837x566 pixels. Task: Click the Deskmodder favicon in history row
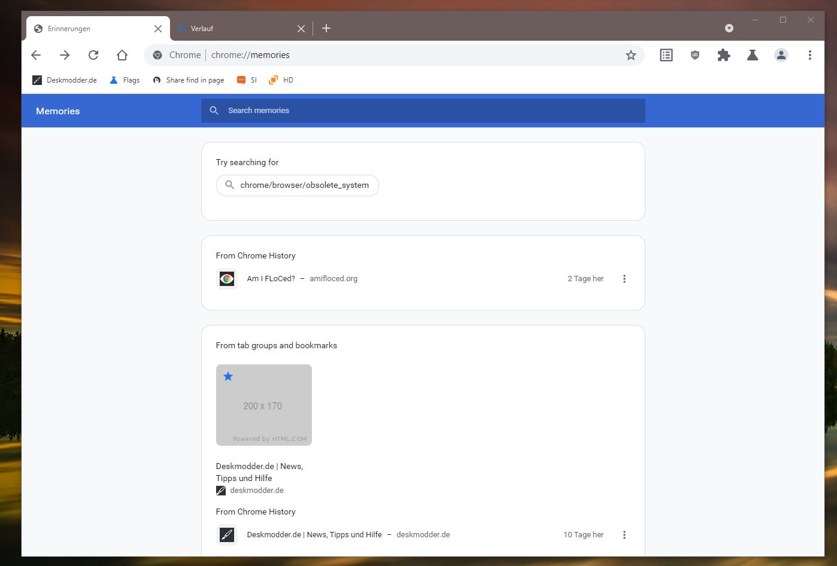coord(227,535)
